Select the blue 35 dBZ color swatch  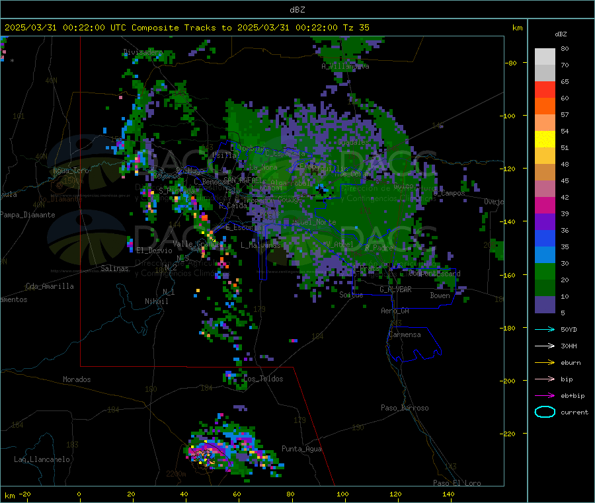point(545,238)
